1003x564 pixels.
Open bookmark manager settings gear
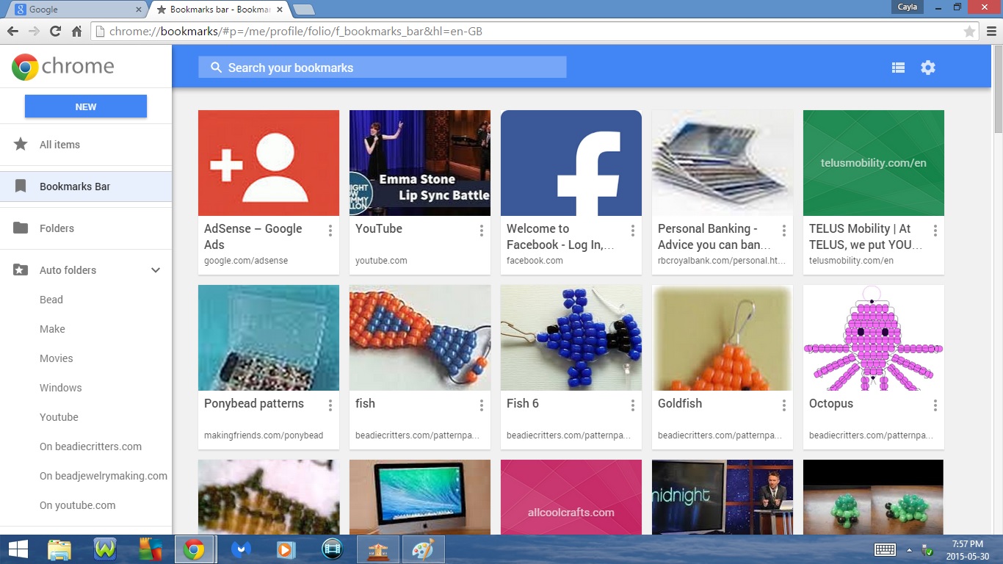click(x=928, y=68)
